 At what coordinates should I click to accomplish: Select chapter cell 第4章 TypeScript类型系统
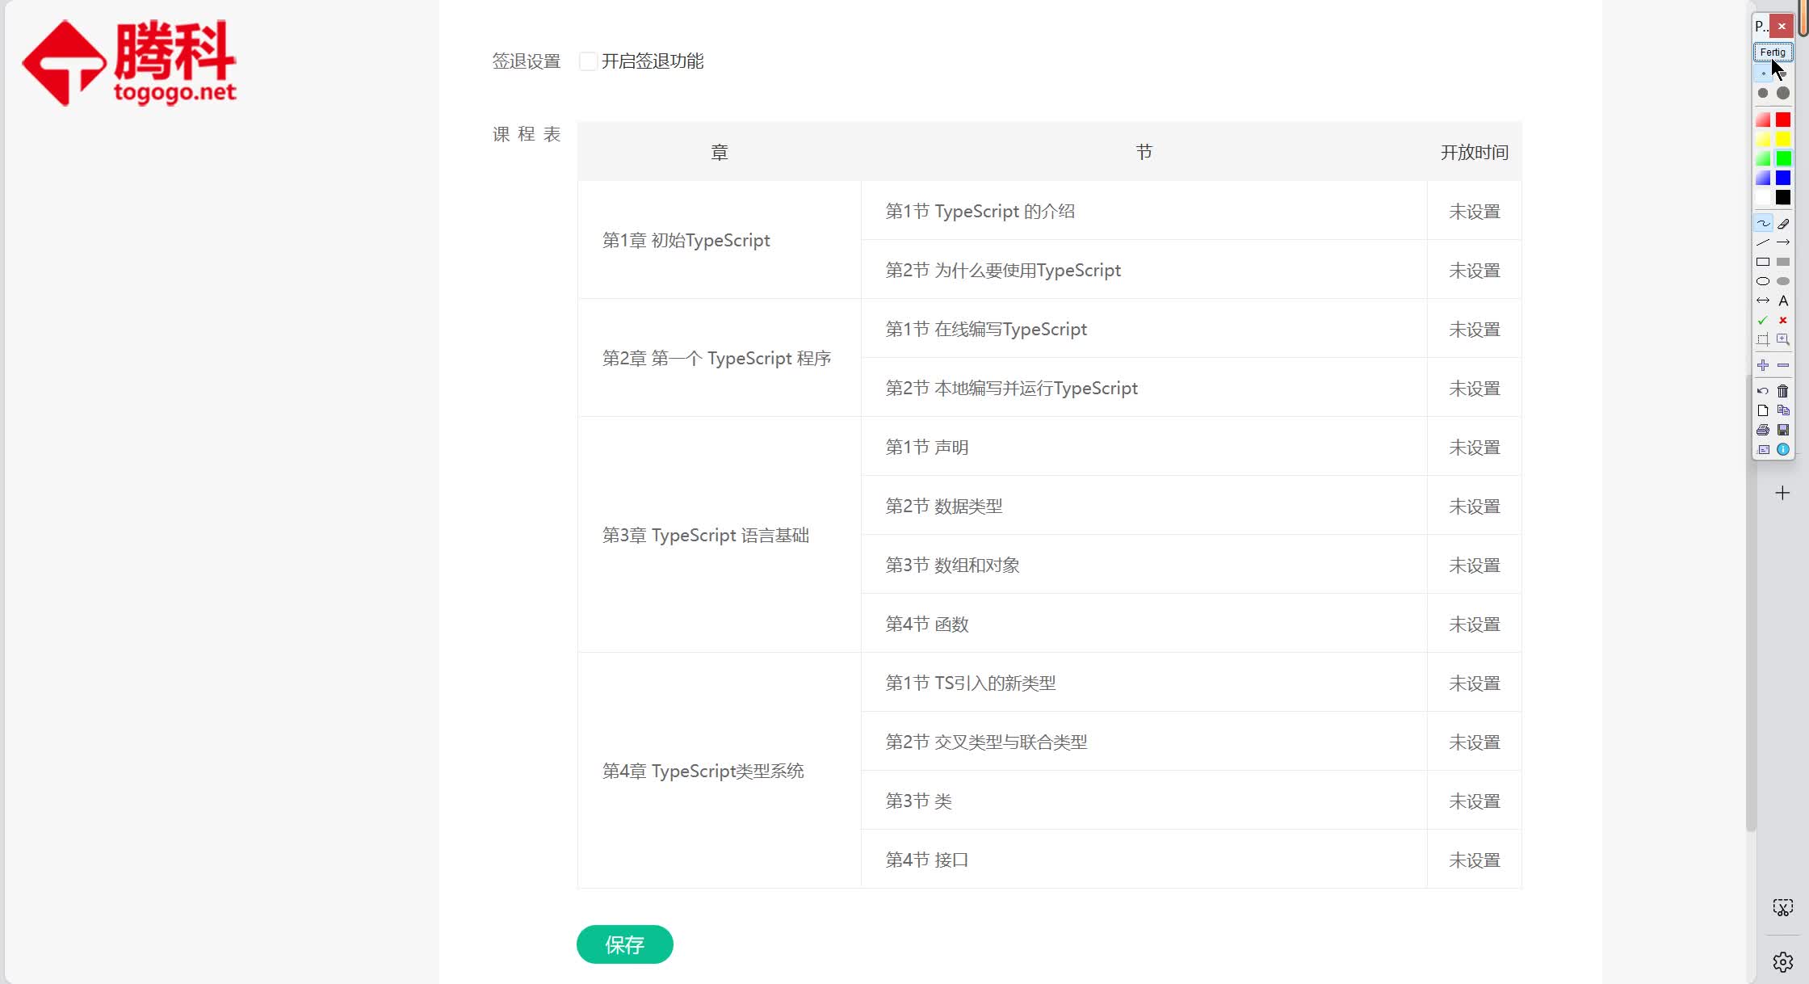pyautogui.click(x=720, y=771)
